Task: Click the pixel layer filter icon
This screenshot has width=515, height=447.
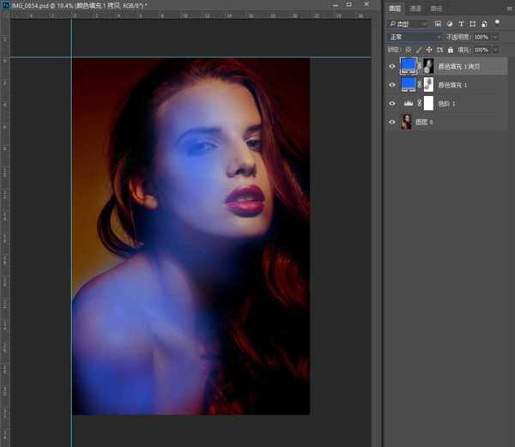Action: click(439, 24)
